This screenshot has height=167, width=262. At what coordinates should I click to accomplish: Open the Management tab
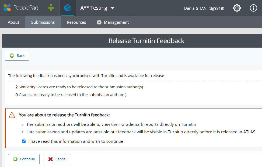113,22
